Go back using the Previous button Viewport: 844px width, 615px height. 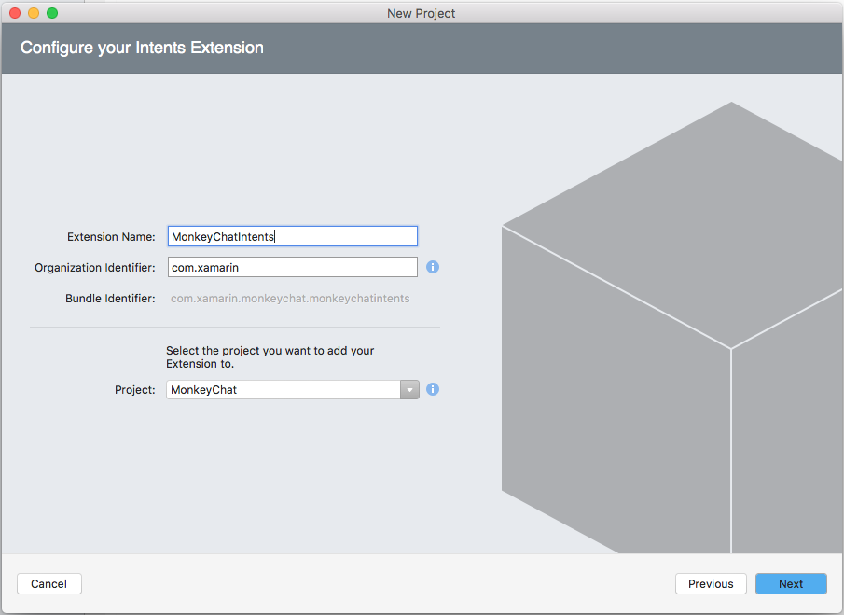[711, 583]
